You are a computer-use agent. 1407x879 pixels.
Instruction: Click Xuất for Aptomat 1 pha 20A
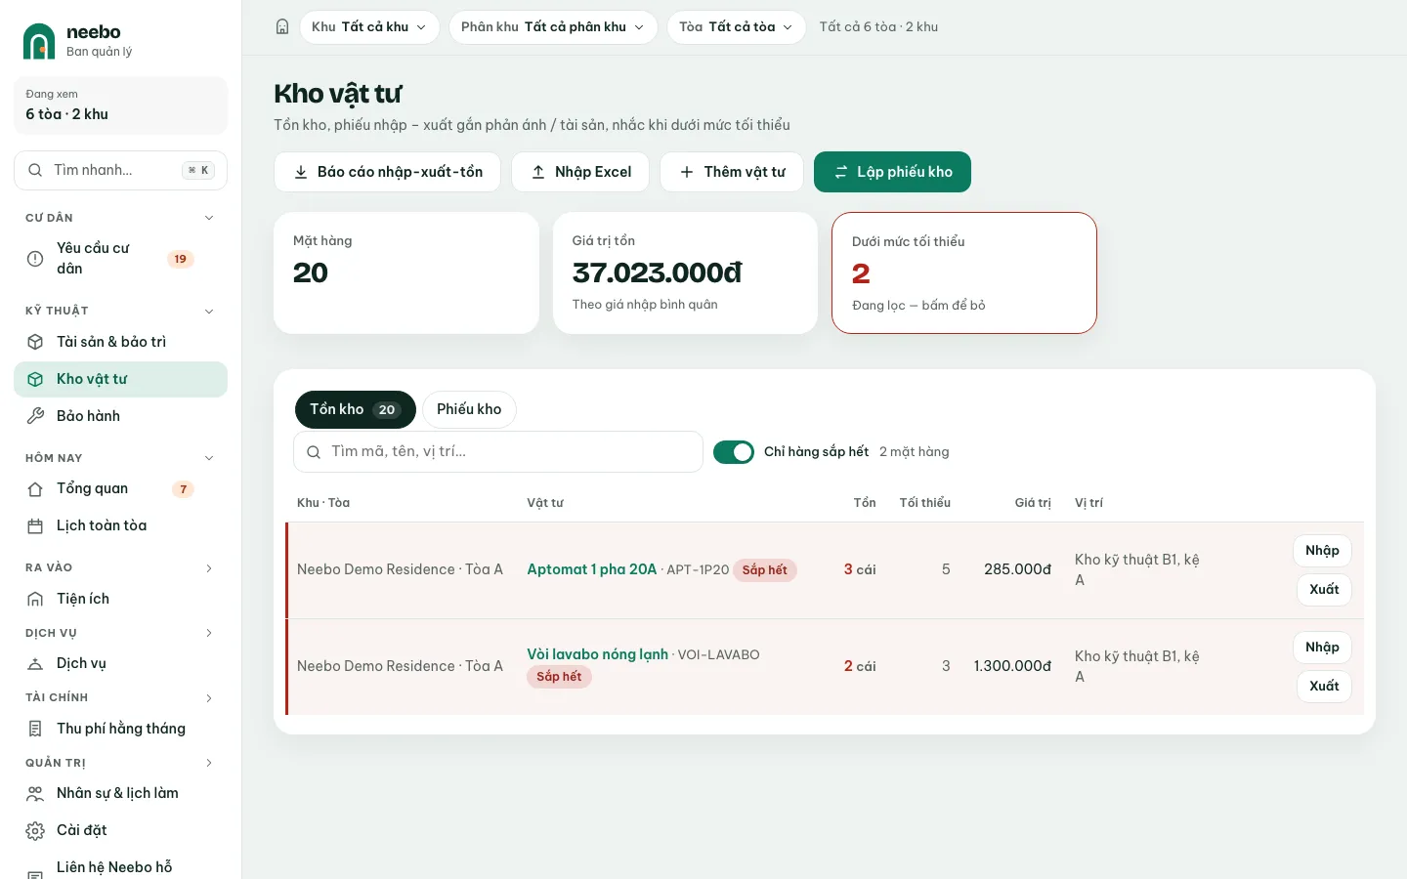pyautogui.click(x=1324, y=590)
